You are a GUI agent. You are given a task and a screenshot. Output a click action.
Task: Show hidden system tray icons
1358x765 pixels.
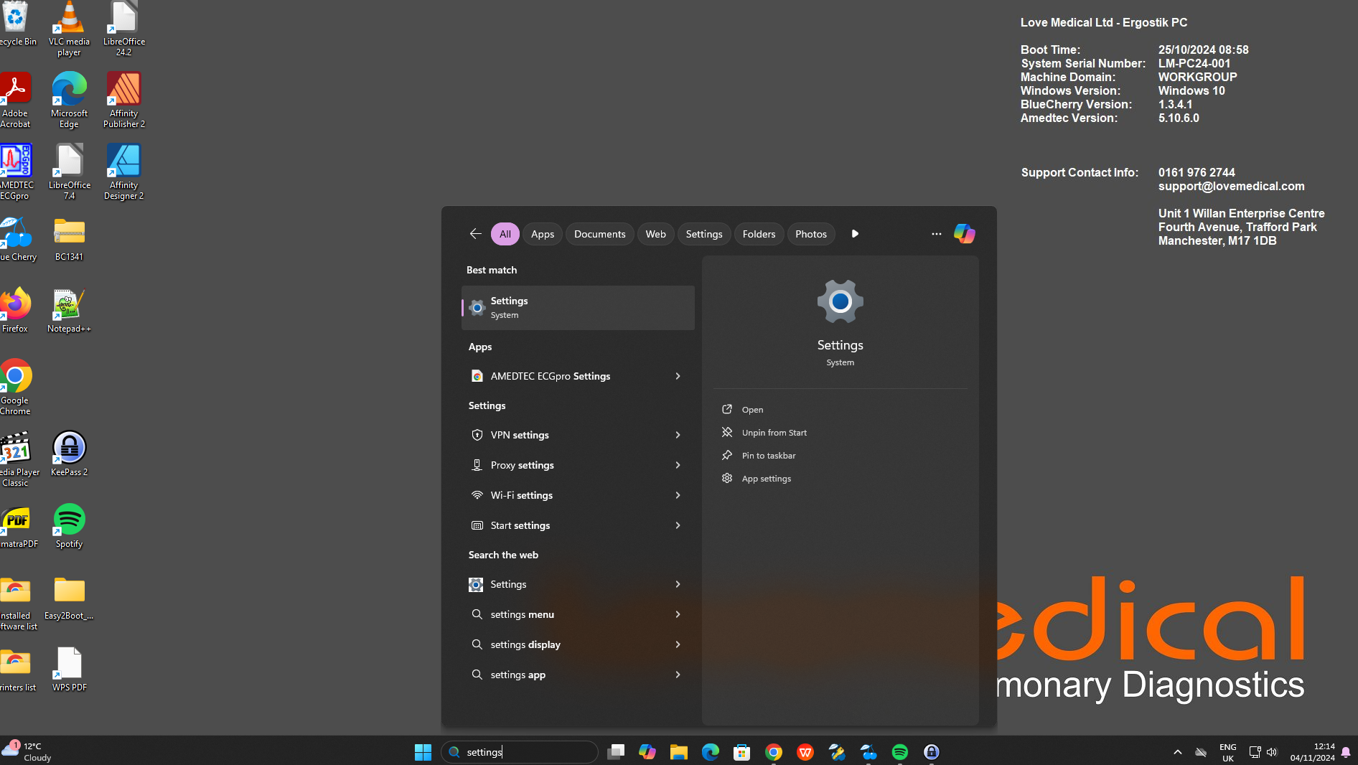(x=1177, y=752)
